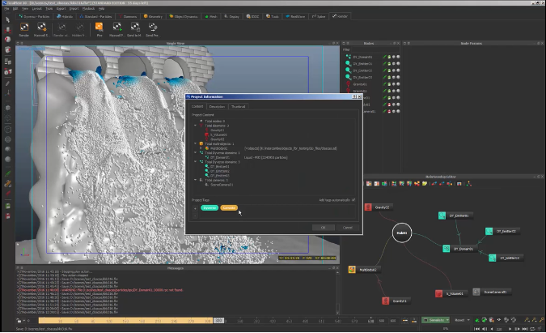This screenshot has width=546, height=333.
Task: Select the Gravity02 node in the Relationship Editor
Action: tap(379, 207)
